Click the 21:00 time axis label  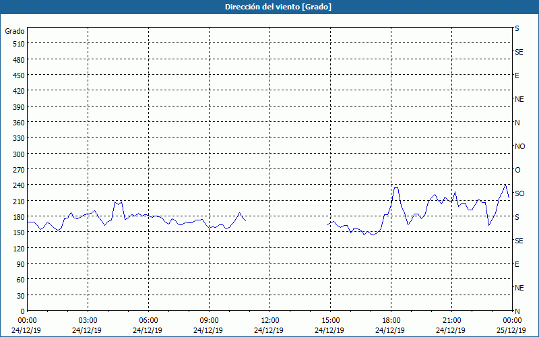[451, 321]
